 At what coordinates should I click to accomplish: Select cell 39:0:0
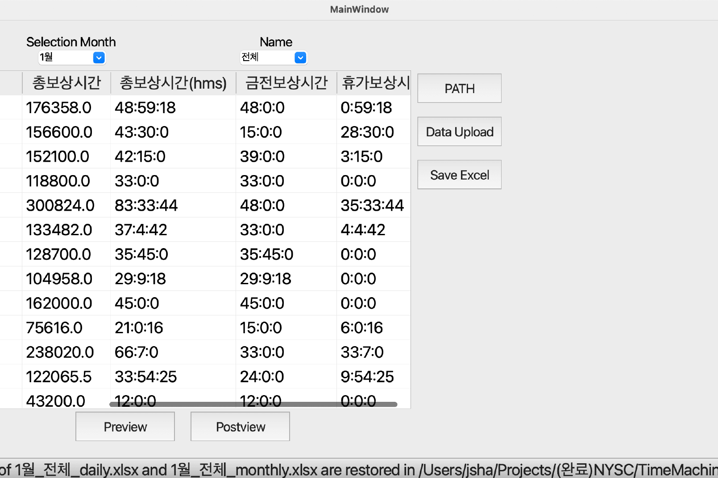click(286, 156)
